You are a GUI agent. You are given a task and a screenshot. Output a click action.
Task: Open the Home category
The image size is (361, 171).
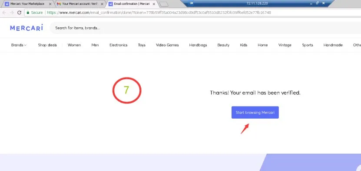263,45
